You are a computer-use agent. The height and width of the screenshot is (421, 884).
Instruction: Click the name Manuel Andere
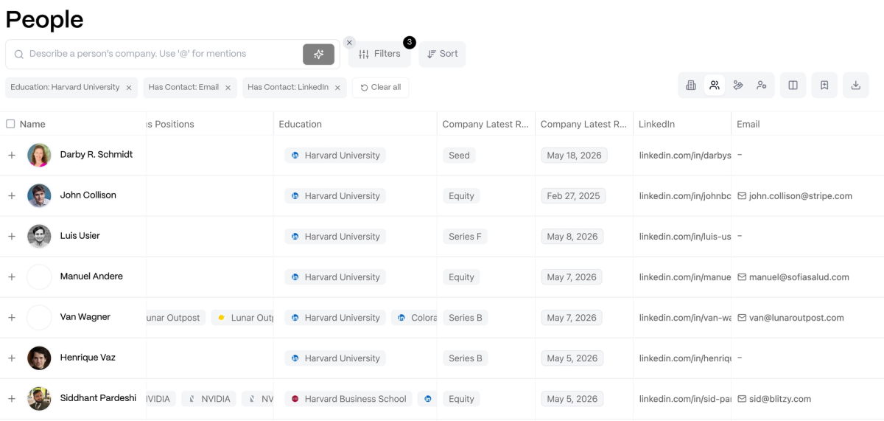(x=91, y=276)
